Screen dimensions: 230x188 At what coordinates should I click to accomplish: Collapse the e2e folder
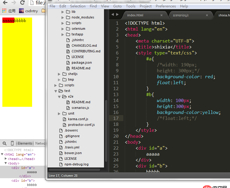pyautogui.click(x=59, y=97)
